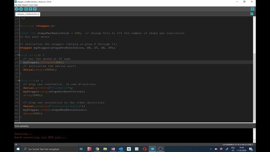Screen dimensions: 270x152
Task: Click the Upload arrow button
Action: 21,9
